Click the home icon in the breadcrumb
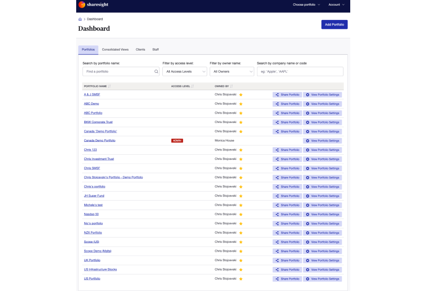 [80, 19]
